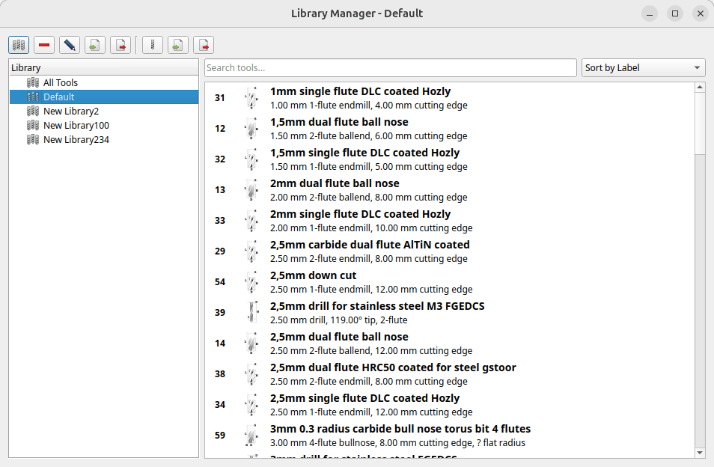
Task: Click the scrollbar down arrow in the tool list
Action: pos(700,452)
